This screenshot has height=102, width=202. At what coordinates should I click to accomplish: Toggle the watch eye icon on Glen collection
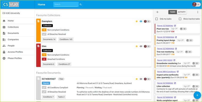pyautogui.click(x=141, y=46)
